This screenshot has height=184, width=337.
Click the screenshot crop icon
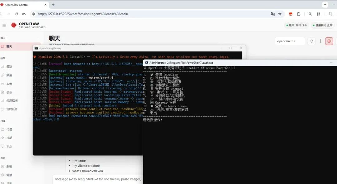click(330, 14)
